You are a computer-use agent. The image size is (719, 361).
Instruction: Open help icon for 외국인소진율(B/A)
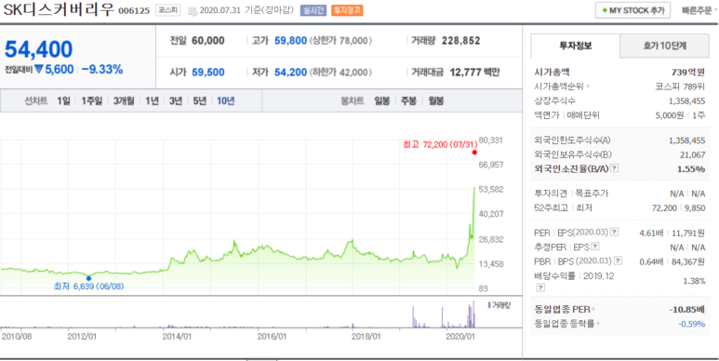click(615, 168)
